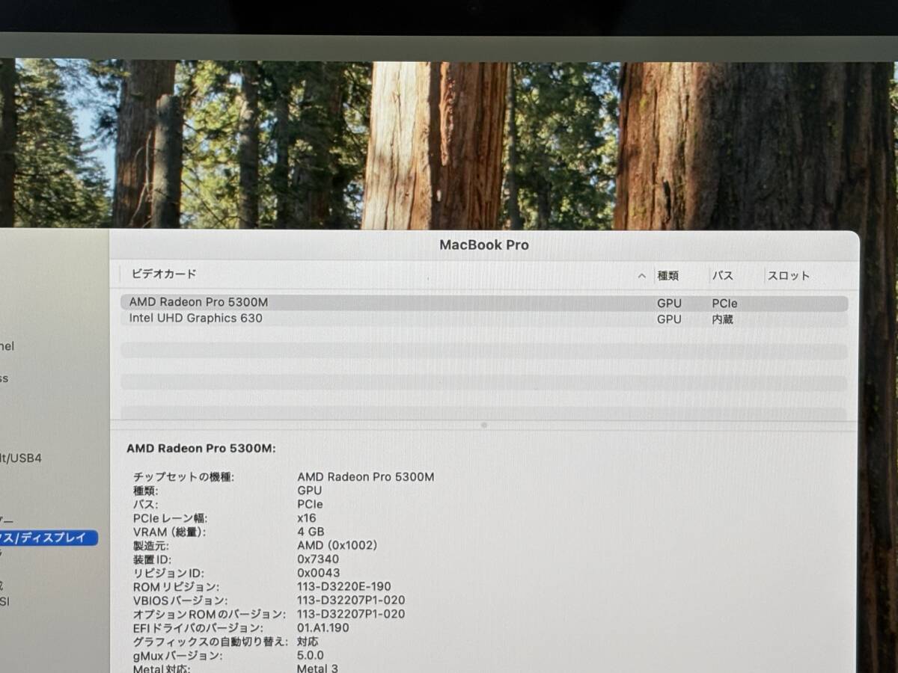Click the 対応 automatic switching value
898x673 pixels.
click(x=308, y=642)
